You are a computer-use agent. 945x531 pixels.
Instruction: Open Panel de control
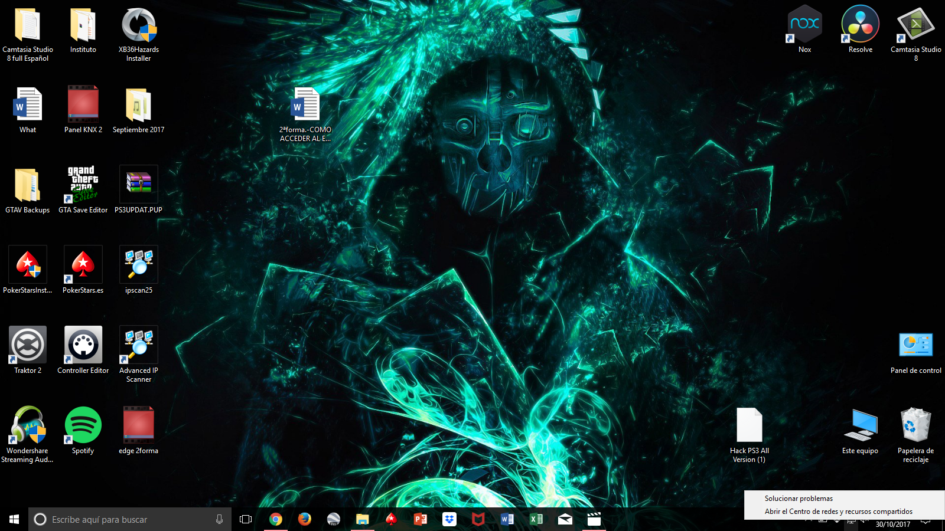coord(916,352)
